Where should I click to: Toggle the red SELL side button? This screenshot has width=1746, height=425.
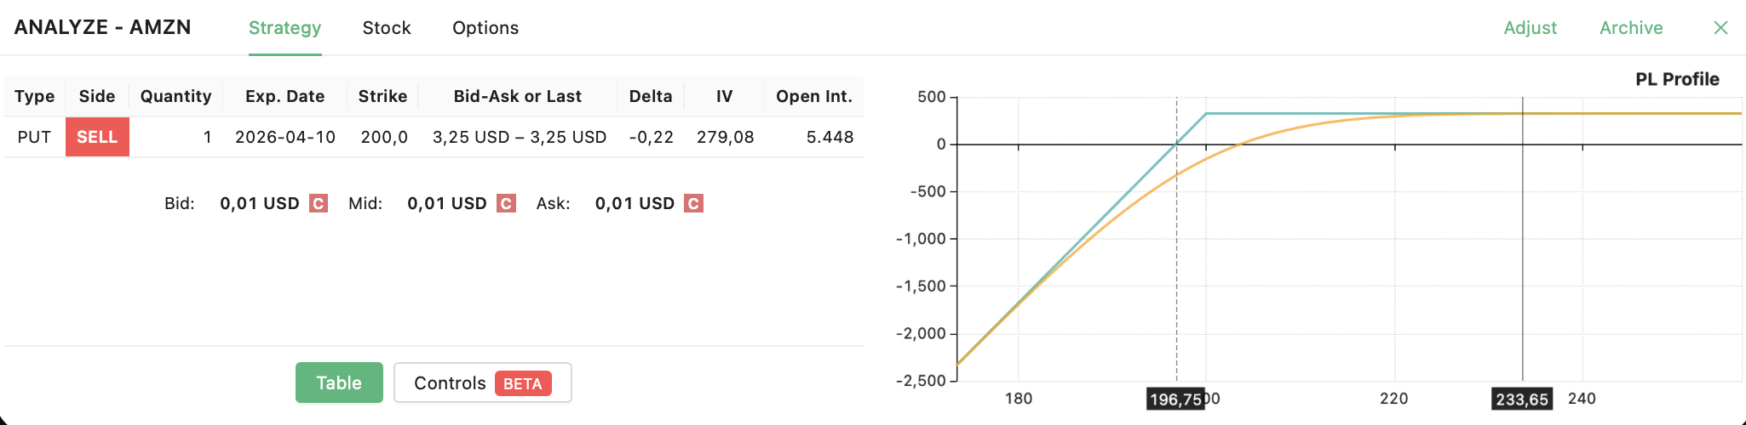tap(97, 137)
